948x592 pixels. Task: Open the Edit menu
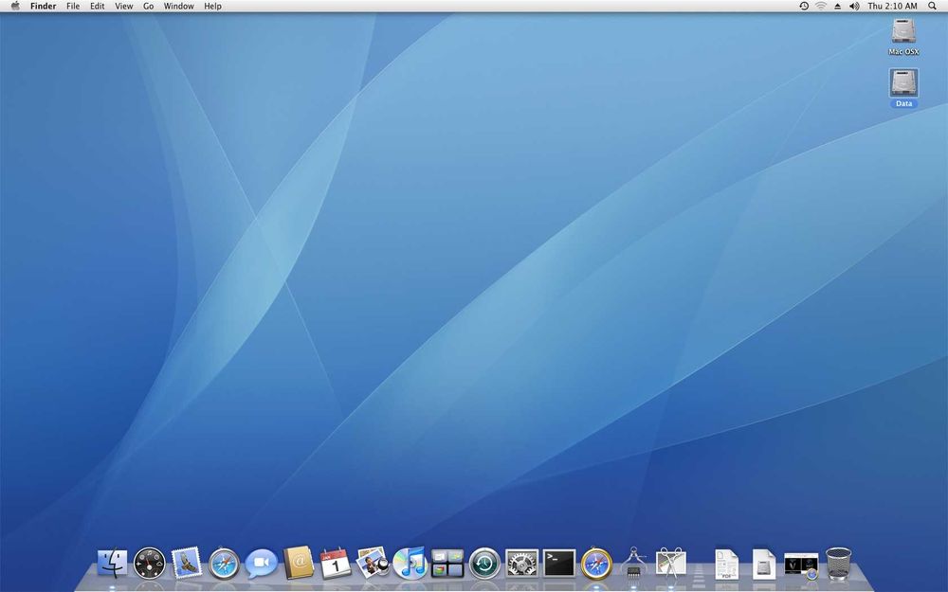pos(98,6)
